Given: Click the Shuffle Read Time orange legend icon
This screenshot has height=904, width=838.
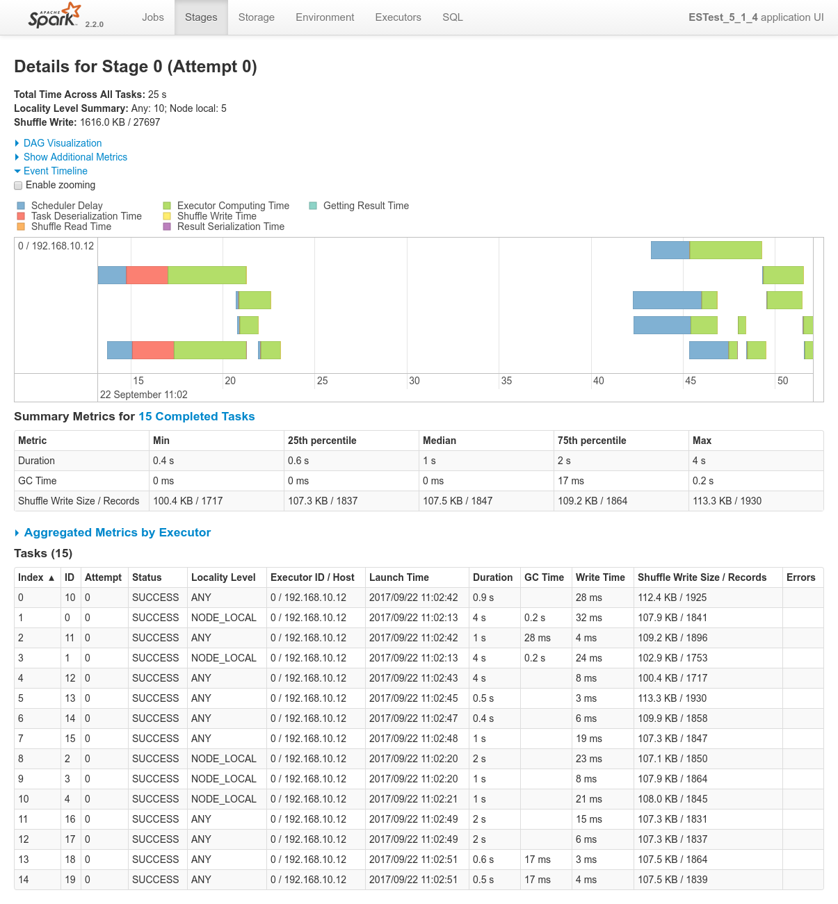Looking at the screenshot, I should [21, 227].
